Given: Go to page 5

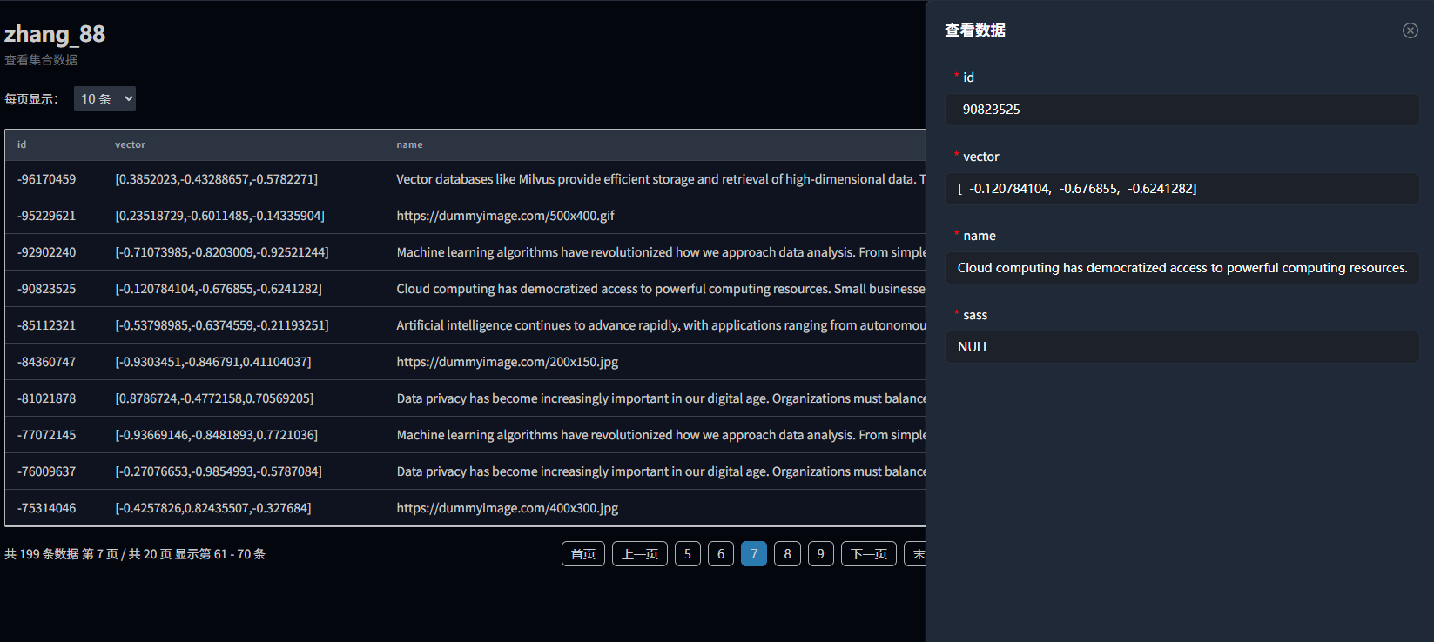Looking at the screenshot, I should tap(687, 554).
